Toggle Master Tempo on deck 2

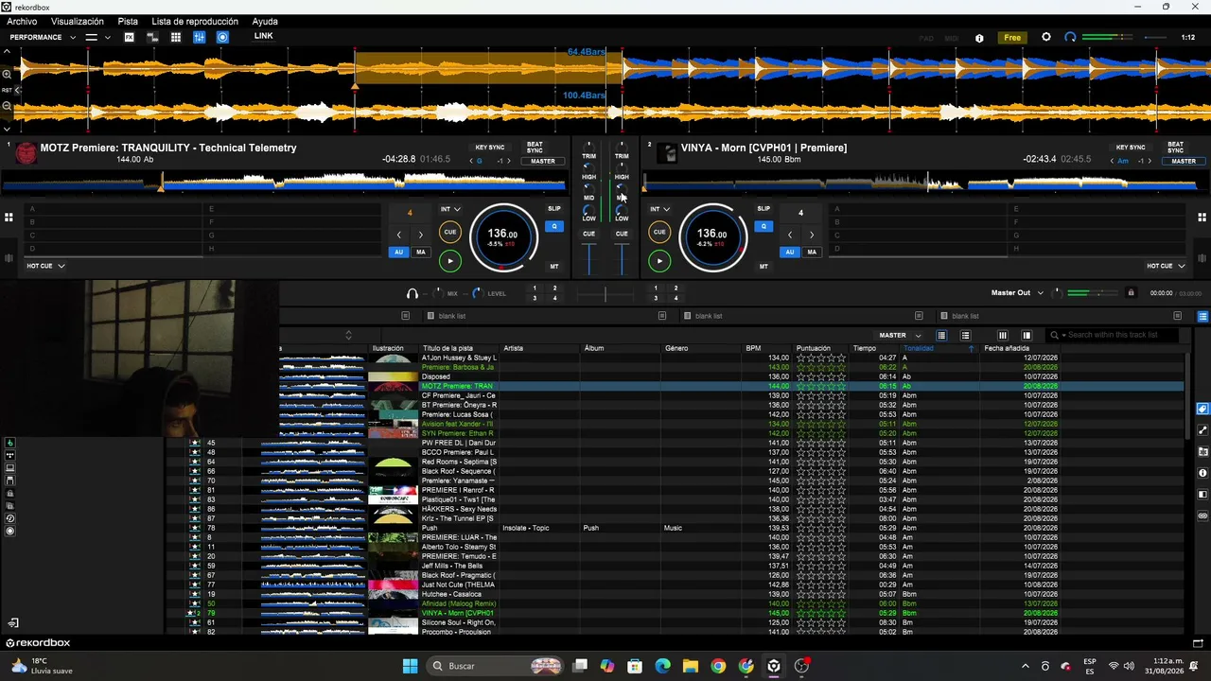(763, 267)
